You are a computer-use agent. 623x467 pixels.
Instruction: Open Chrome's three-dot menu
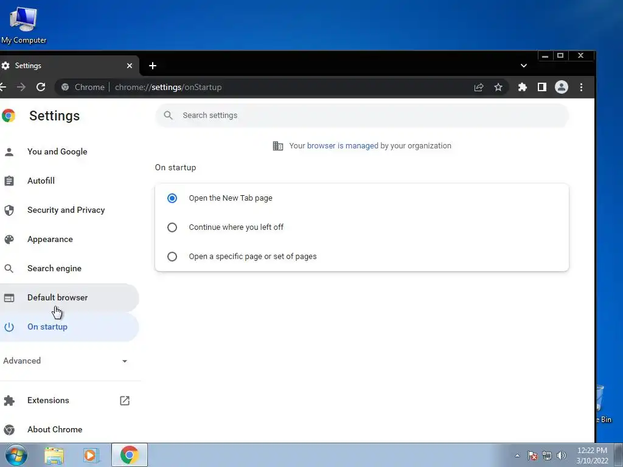coord(581,88)
